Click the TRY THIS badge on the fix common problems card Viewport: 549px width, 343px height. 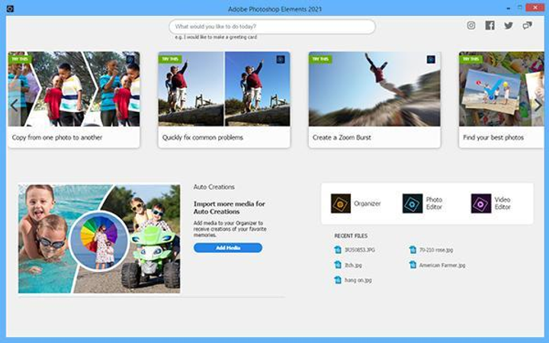click(170, 59)
